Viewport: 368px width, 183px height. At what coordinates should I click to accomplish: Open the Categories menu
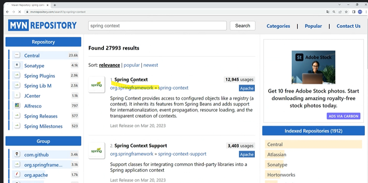tap(278, 26)
